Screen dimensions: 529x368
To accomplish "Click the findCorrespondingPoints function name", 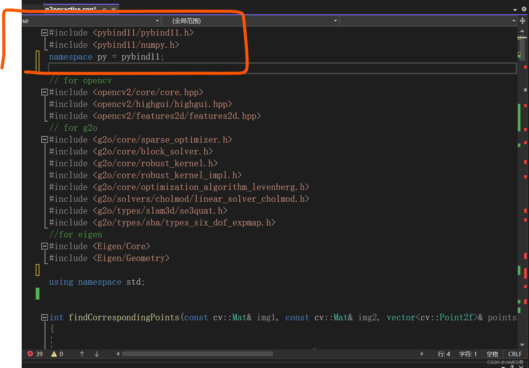I will (124, 317).
